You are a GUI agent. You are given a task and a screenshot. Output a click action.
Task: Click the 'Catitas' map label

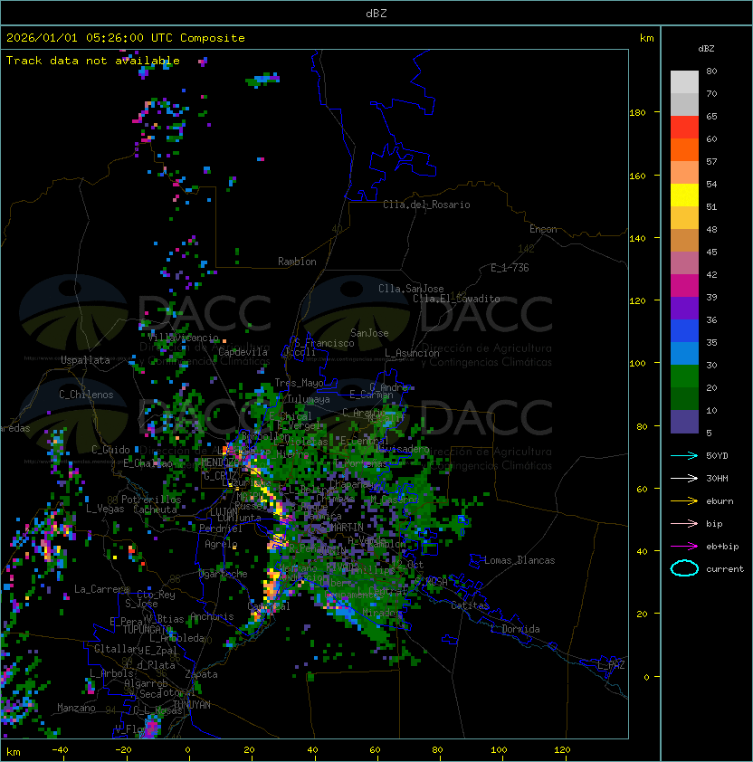point(470,605)
